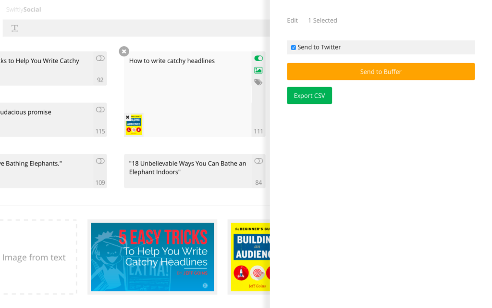Click the 'Bathing Elephants.' card text
This screenshot has width=492, height=308.
pos(31,164)
